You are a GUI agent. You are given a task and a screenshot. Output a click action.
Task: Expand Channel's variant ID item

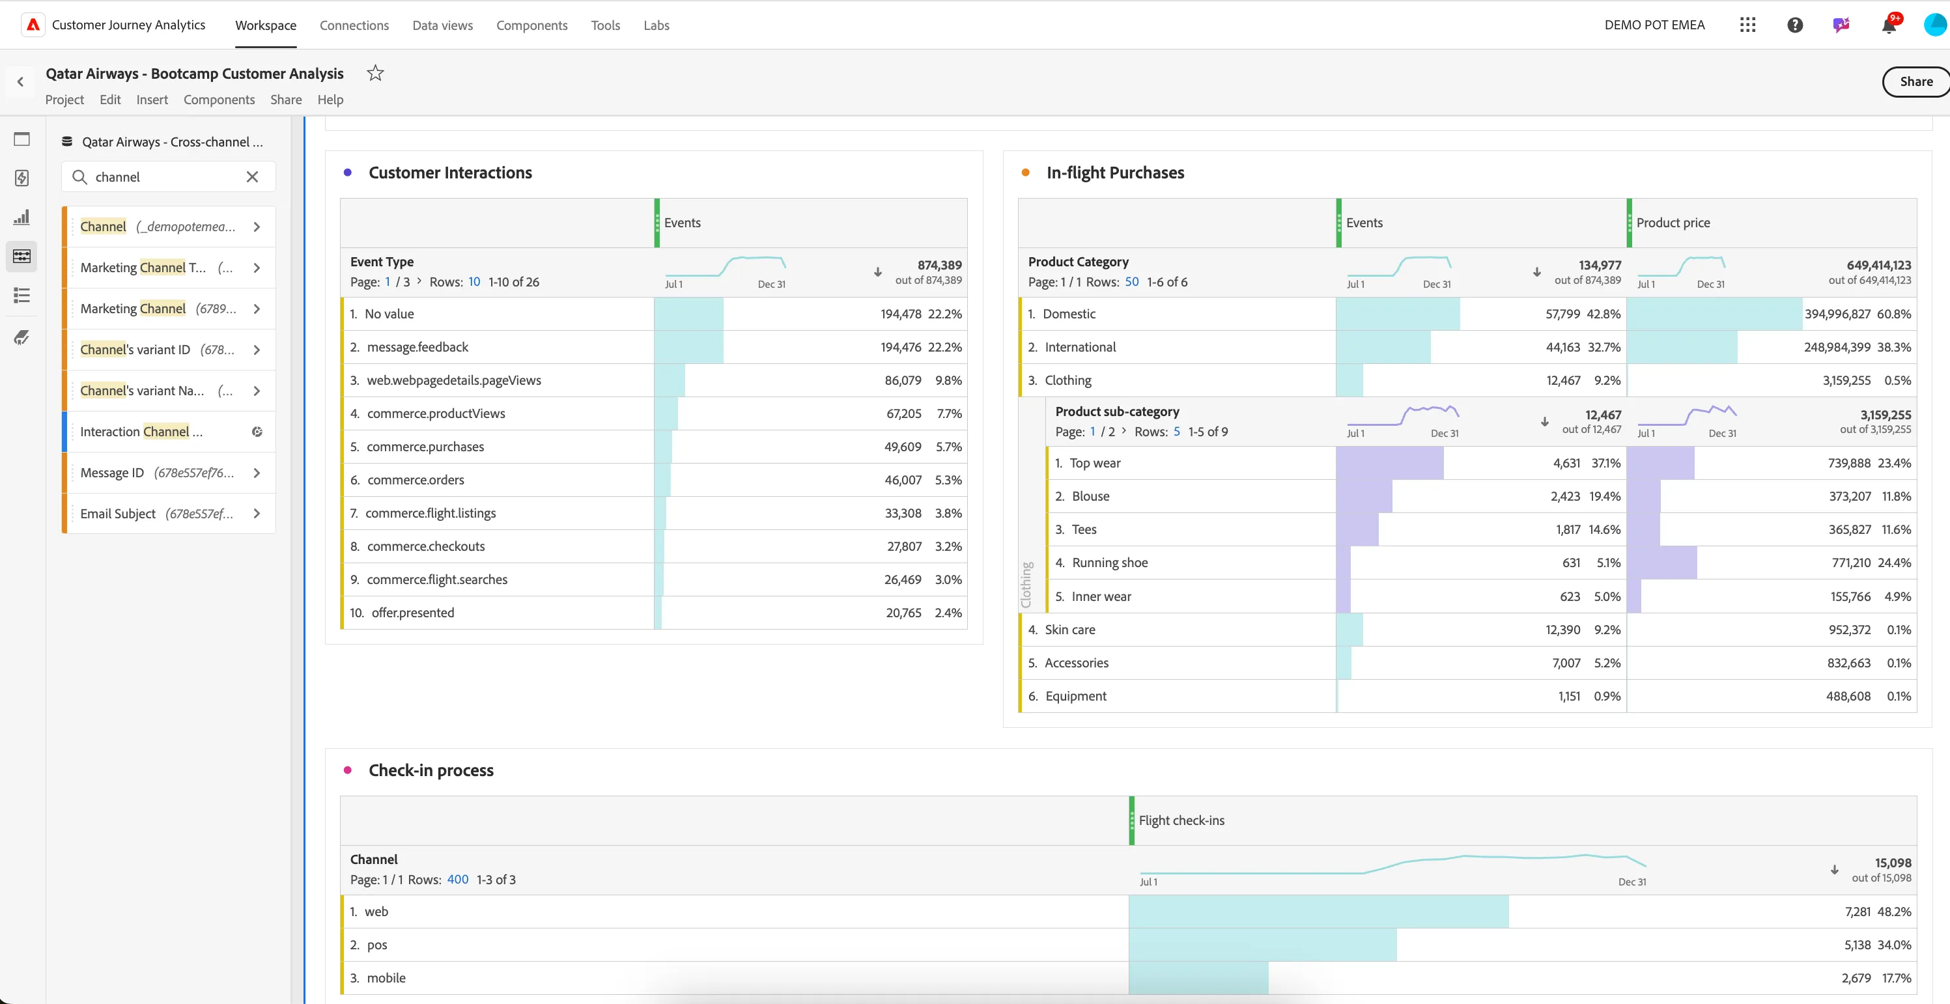point(257,350)
